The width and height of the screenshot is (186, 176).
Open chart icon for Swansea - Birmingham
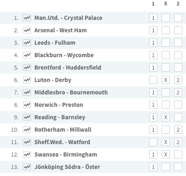click(x=27, y=154)
